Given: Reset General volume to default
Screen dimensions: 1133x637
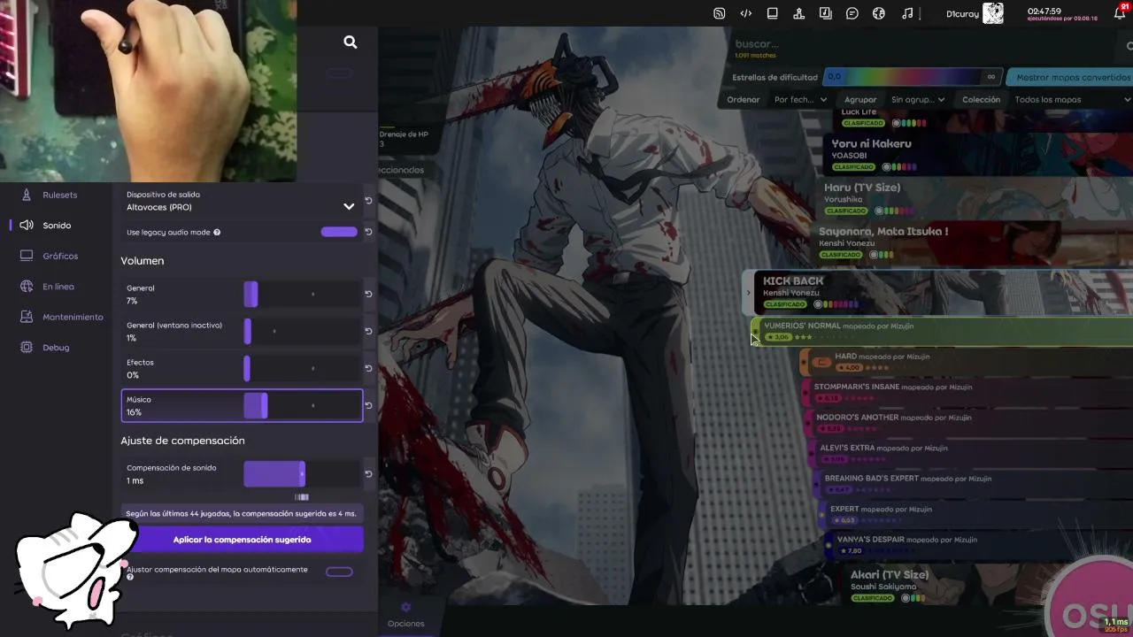Looking at the screenshot, I should 368,294.
